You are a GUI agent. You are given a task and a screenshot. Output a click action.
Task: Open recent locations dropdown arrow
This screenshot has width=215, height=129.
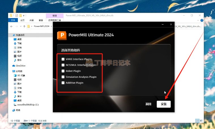(x=21, y=26)
